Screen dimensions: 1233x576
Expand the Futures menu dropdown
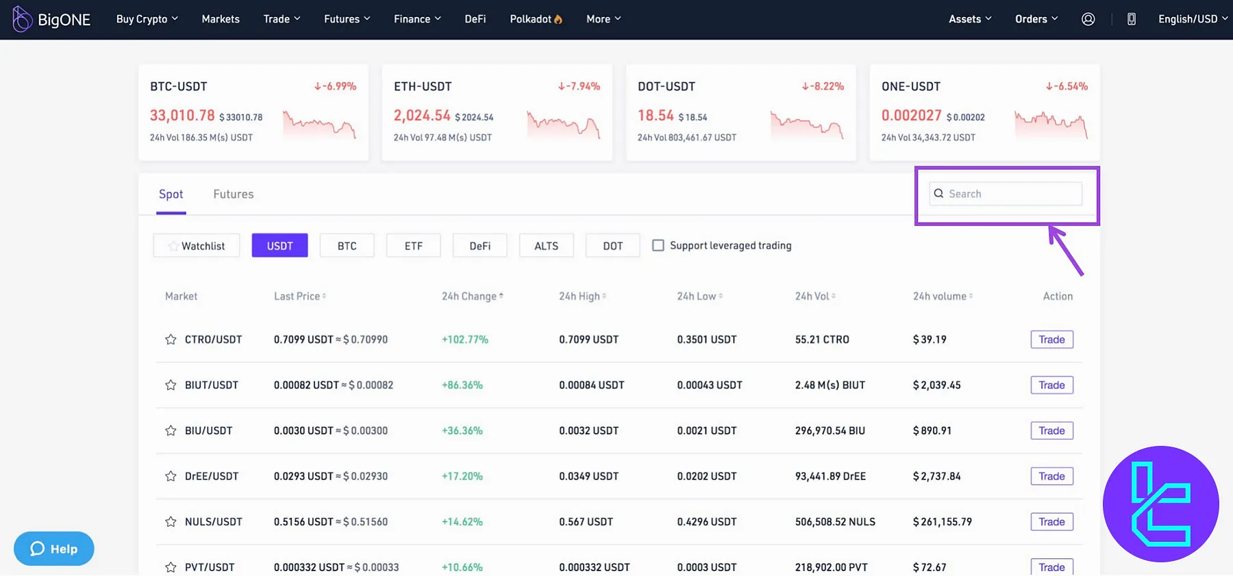(347, 19)
